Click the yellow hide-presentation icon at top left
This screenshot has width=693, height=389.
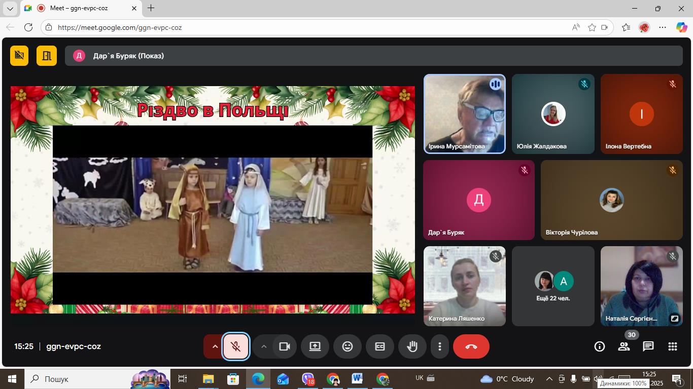[x=19, y=56]
